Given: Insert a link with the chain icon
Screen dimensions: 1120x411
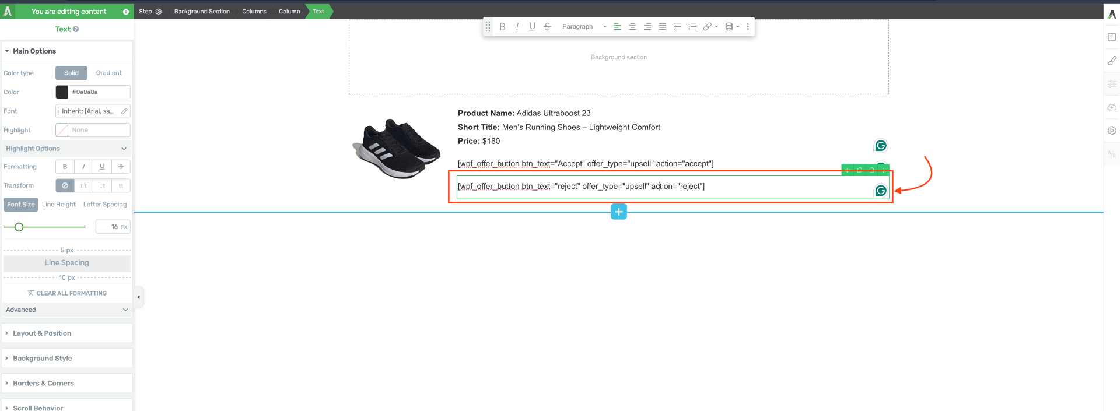Looking at the screenshot, I should [707, 27].
